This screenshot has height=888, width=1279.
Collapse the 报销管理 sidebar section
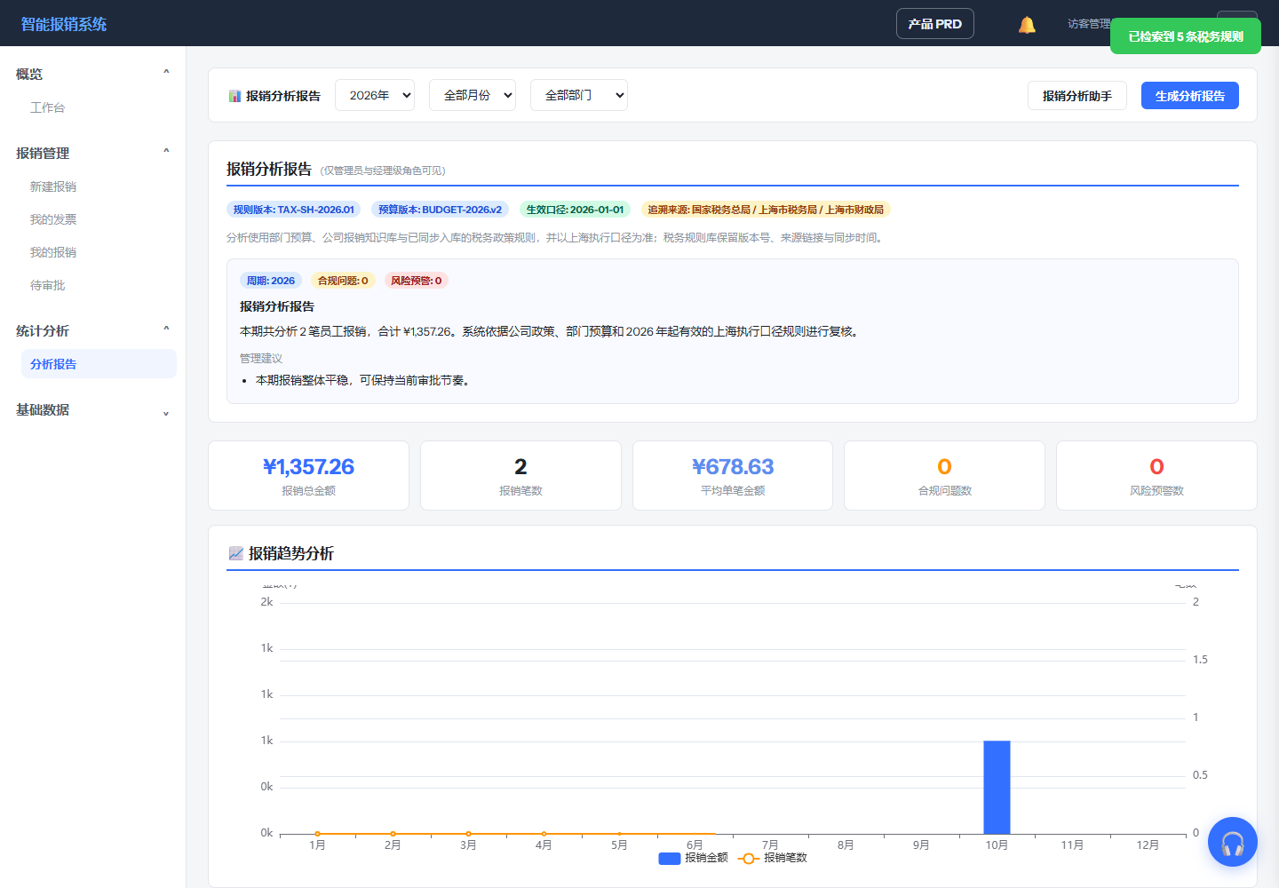coord(92,153)
